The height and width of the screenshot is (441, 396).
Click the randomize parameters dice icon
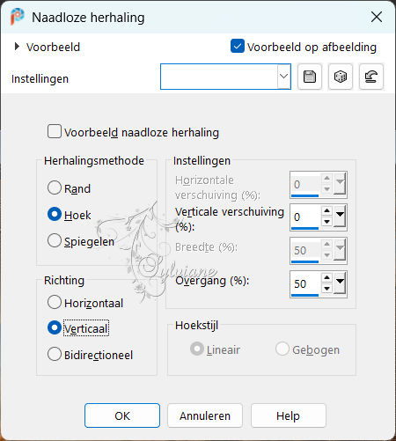point(341,77)
